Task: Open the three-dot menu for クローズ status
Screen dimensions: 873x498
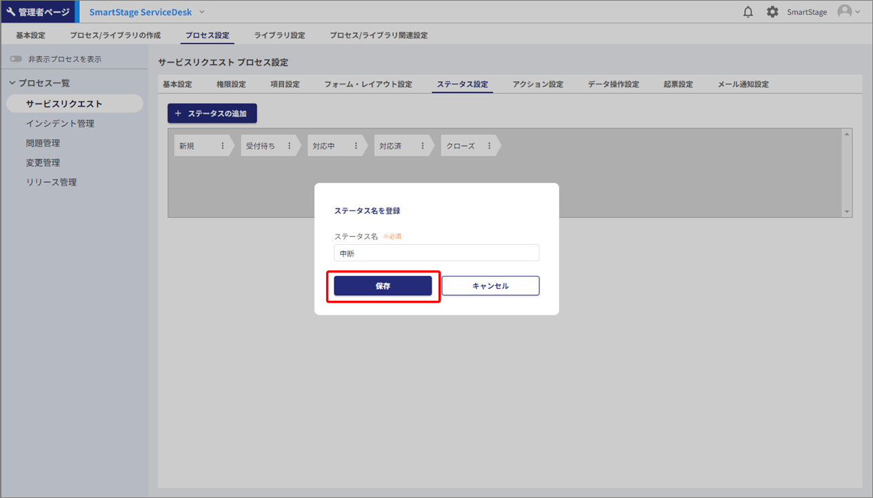Action: (x=490, y=146)
